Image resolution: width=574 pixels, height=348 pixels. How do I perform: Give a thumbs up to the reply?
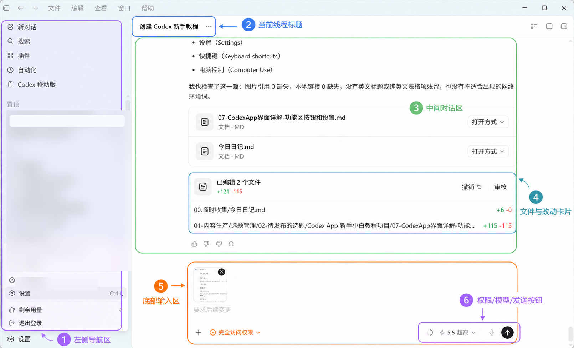194,244
